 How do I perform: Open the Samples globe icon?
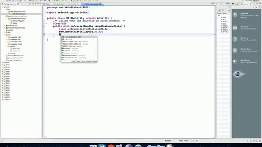(235, 39)
